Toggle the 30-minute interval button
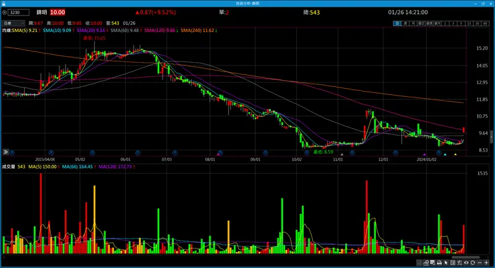Screen dimensions: 495x268 pos(477,23)
